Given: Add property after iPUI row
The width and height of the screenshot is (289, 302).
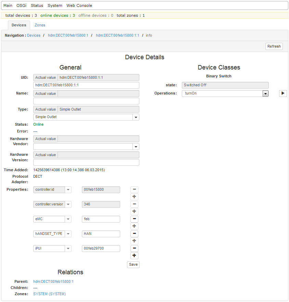Looking at the screenshot, I should click(134, 255).
